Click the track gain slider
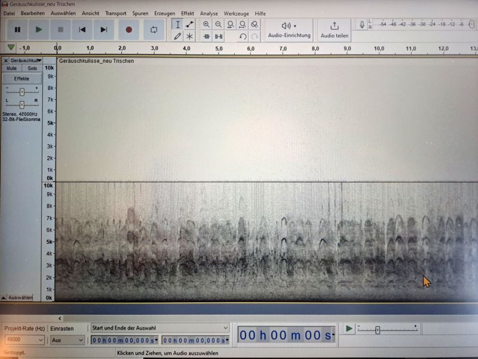Viewport: 478px width, 359px height. click(22, 92)
